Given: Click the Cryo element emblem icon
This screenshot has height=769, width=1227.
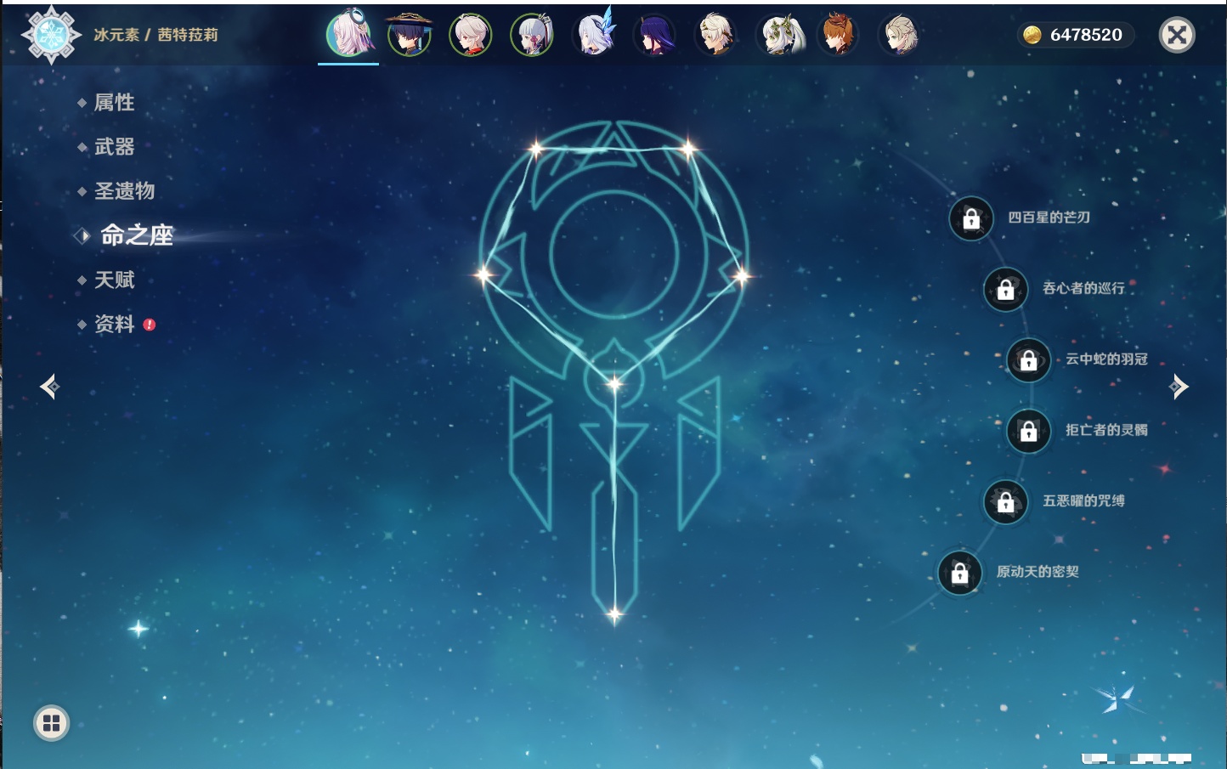Looking at the screenshot, I should click(51, 35).
